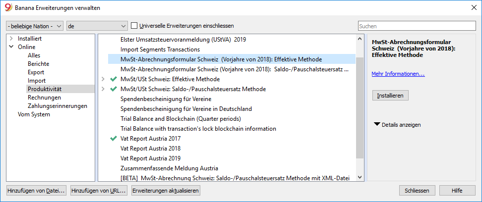Screen dimensions: 482x202
Task: Select Trial Balance and Blockchain (Quarter periods)
Action: click(x=181, y=119)
